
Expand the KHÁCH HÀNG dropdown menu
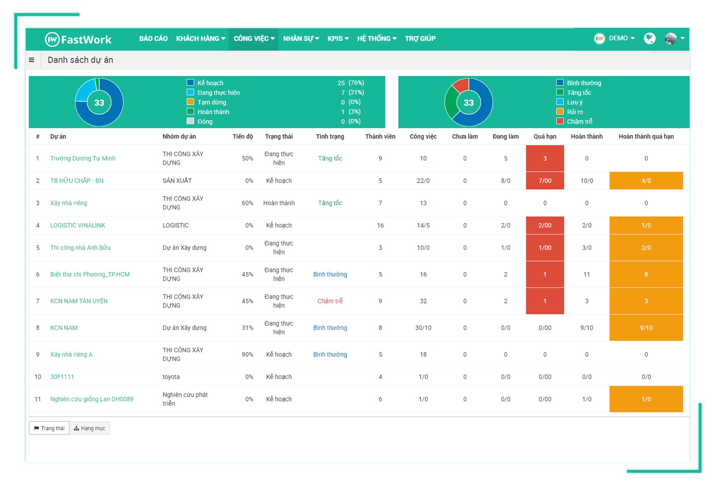[201, 39]
